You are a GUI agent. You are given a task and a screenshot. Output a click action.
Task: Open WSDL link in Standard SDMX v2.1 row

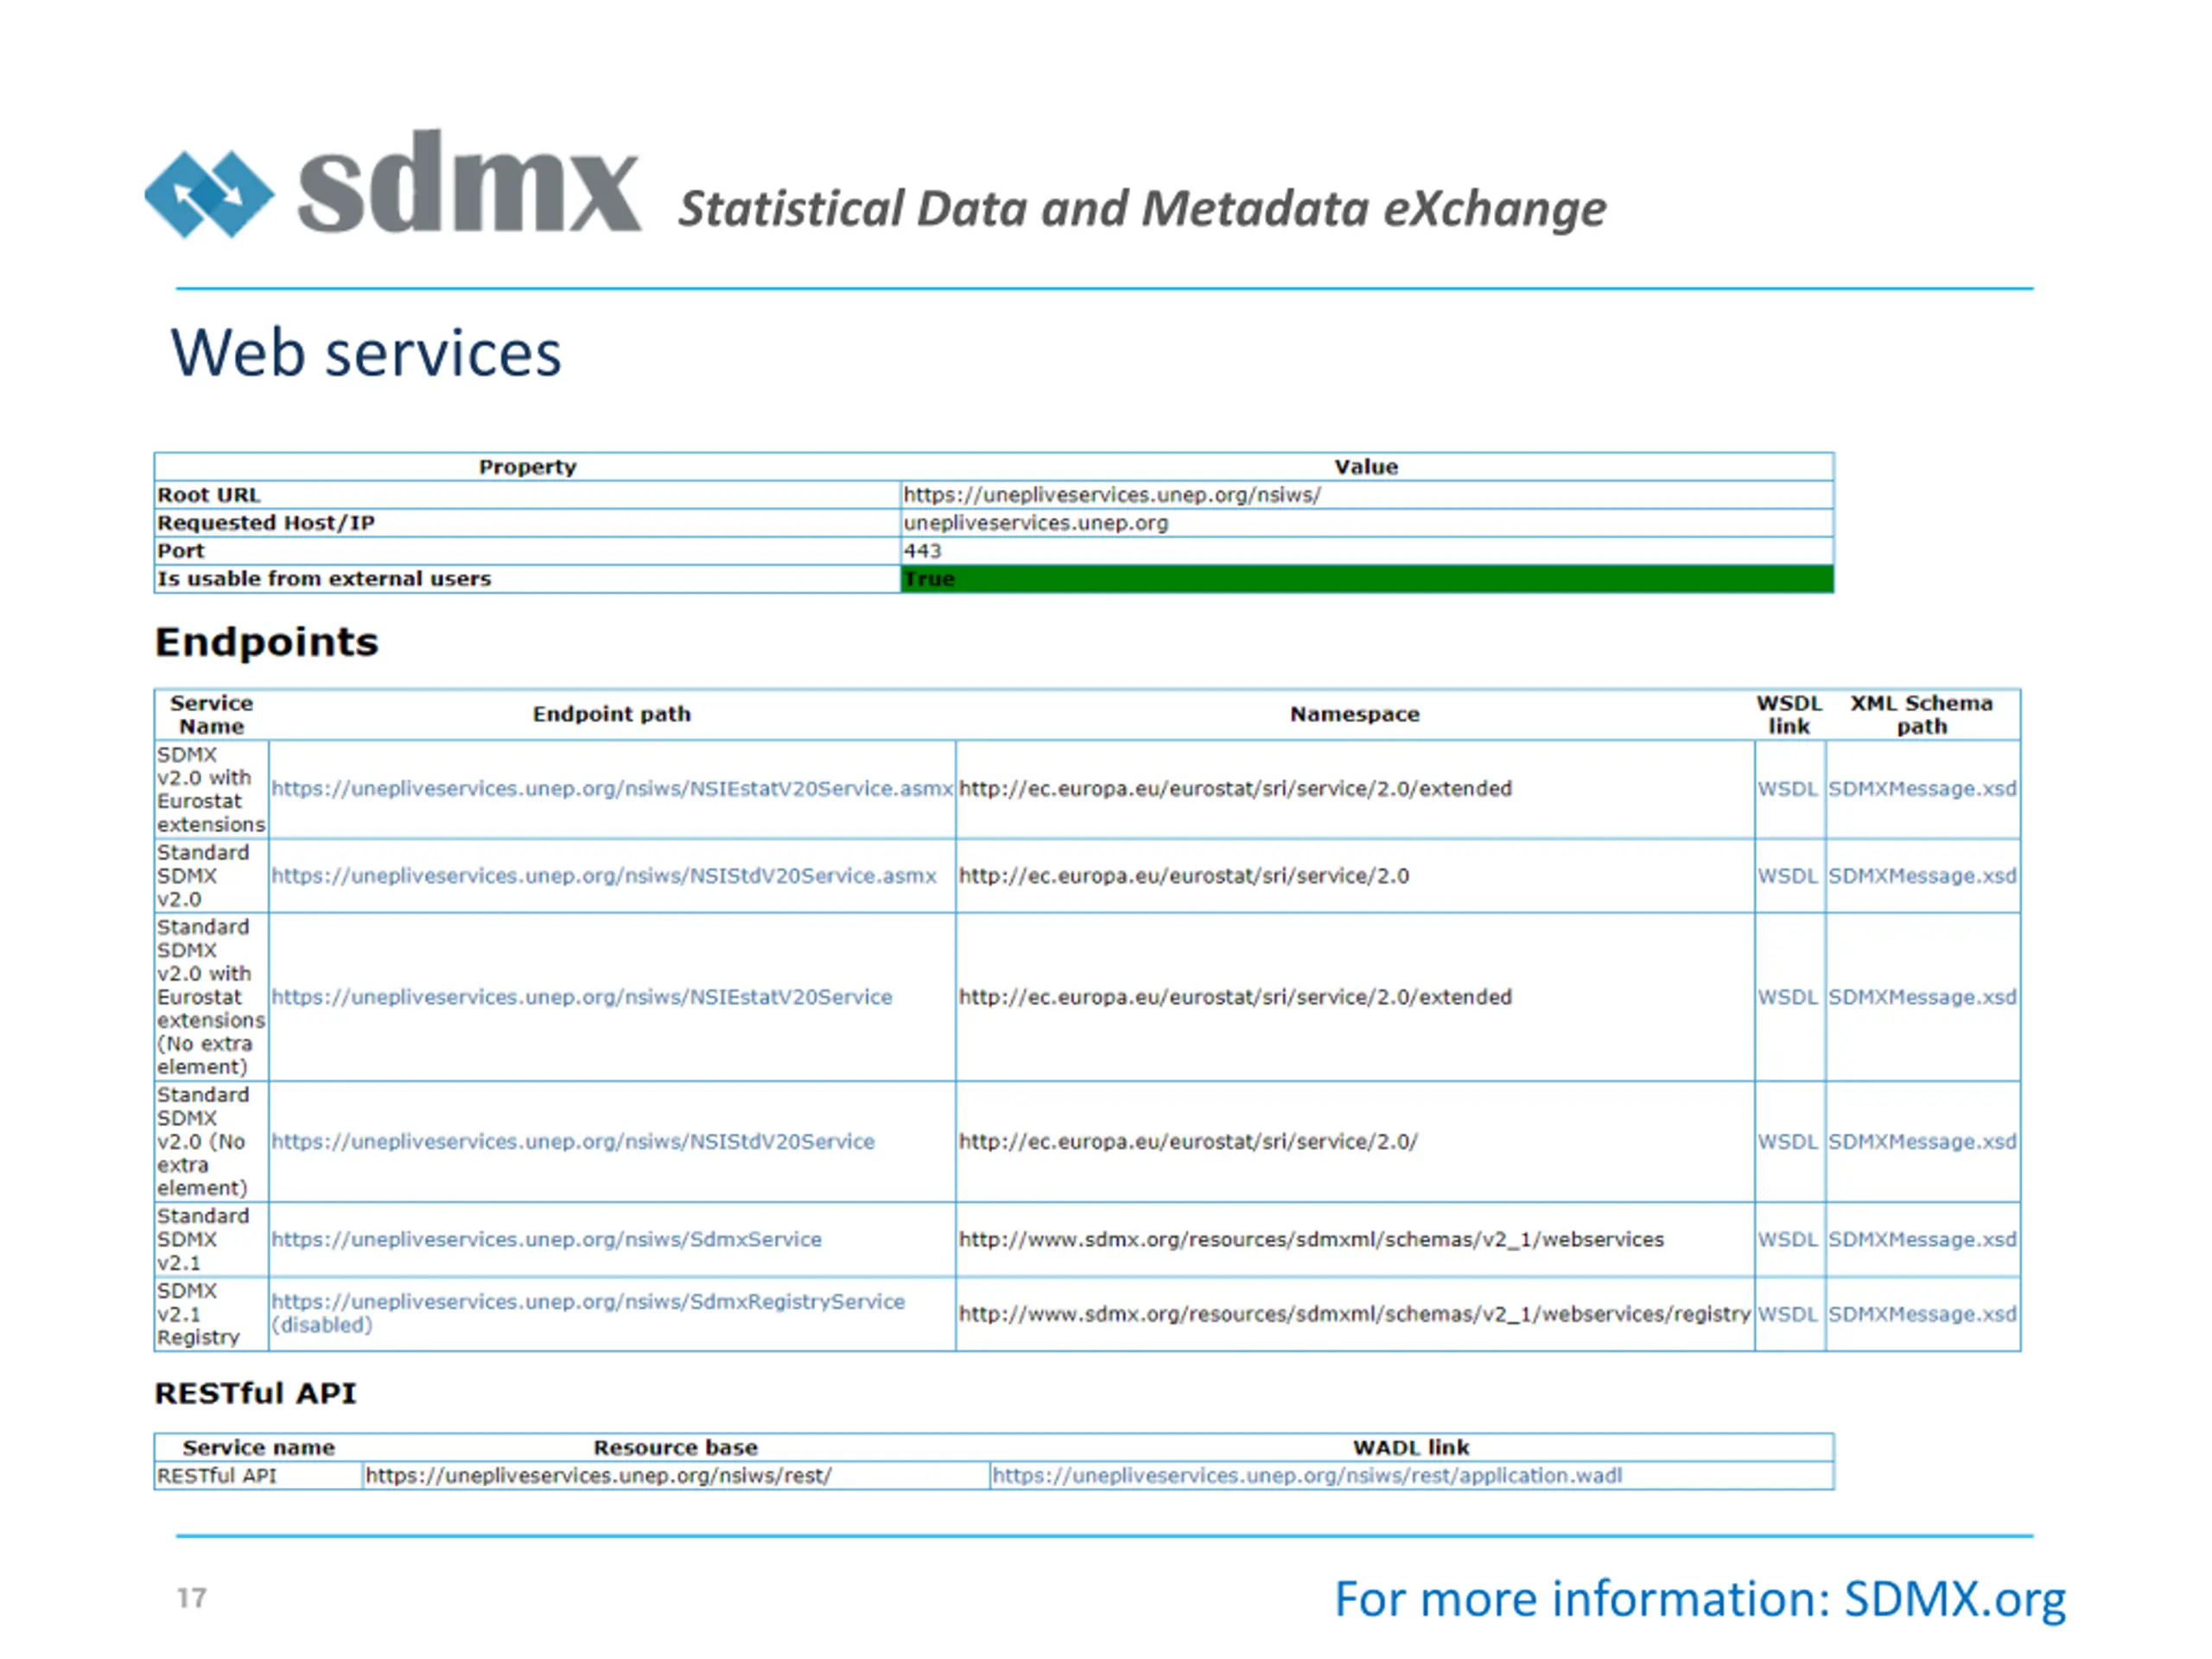(x=1788, y=1240)
